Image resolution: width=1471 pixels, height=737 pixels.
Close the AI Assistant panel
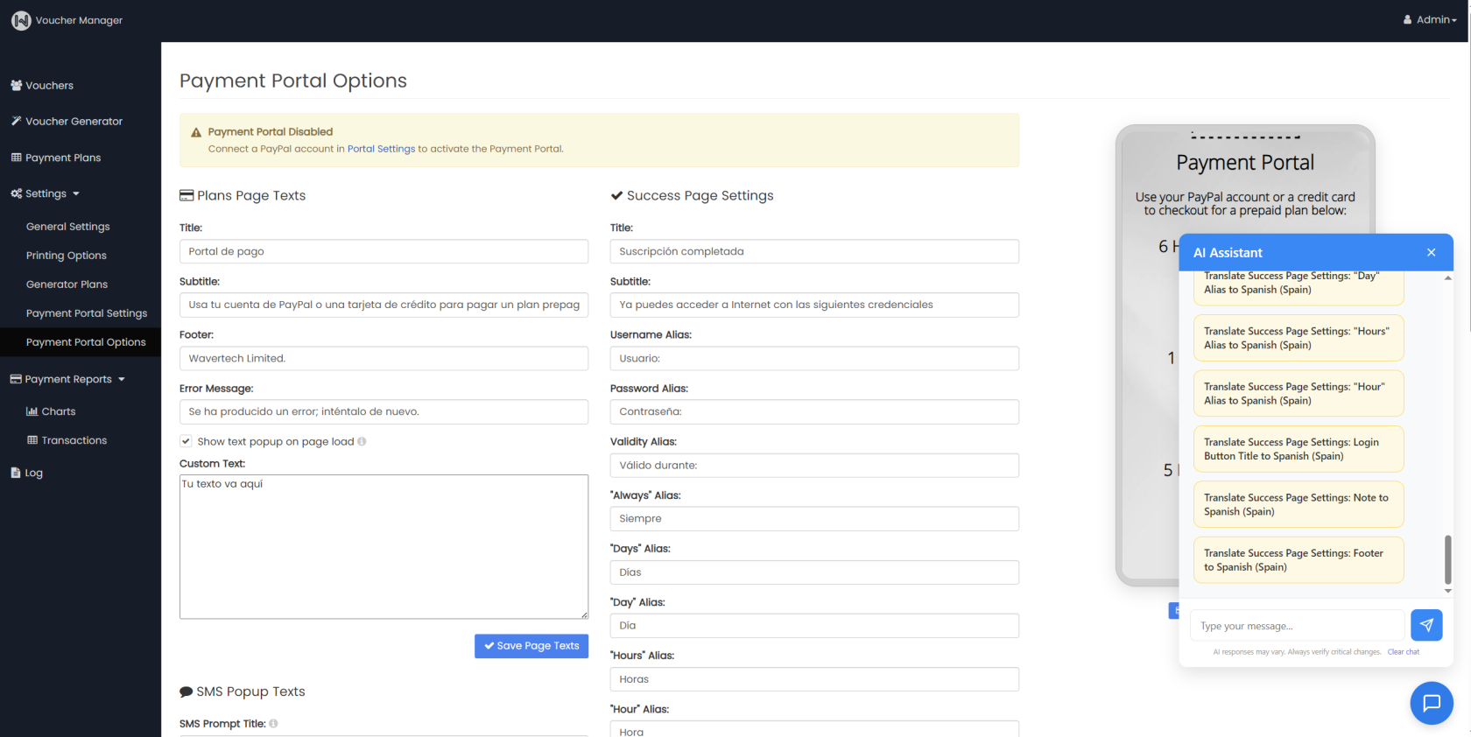click(x=1431, y=252)
